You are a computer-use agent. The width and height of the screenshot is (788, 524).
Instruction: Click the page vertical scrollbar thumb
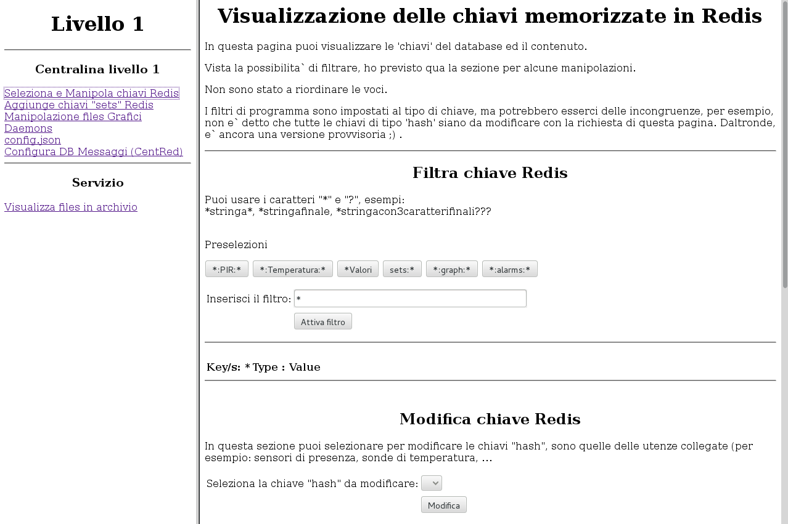[785, 145]
